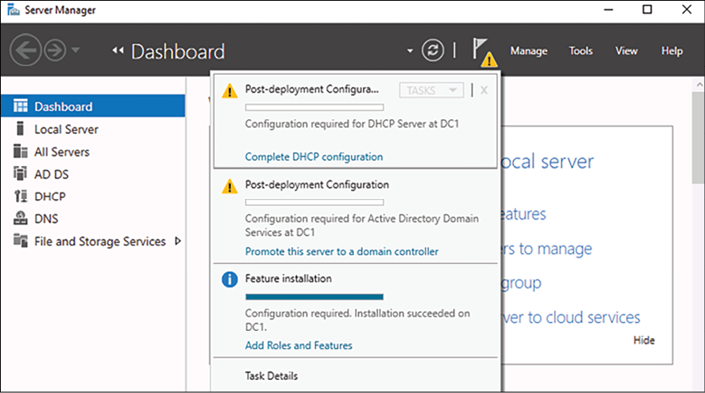Open File and Storage Services
The image size is (705, 393).
100,242
